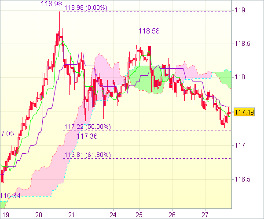Click the 118.58 peak price annotation

[149, 31]
